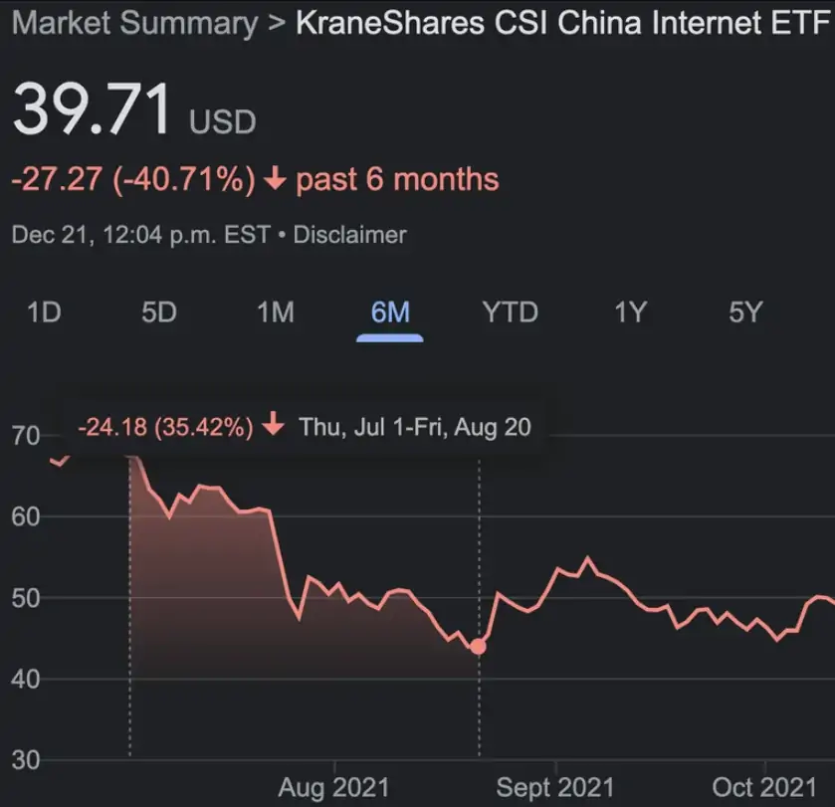
Task: Click the down arrow in the chart tooltip
Action: click(274, 427)
